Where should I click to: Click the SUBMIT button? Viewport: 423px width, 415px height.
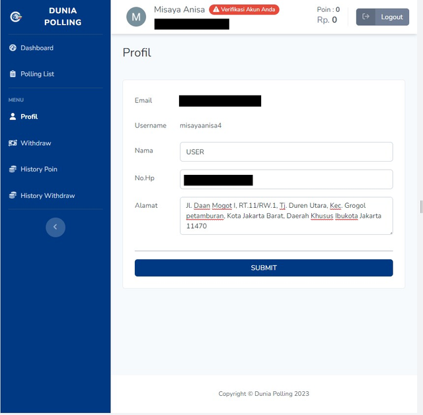[264, 268]
